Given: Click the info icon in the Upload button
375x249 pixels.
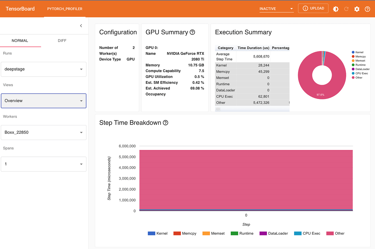Looking at the screenshot, I should point(305,8).
